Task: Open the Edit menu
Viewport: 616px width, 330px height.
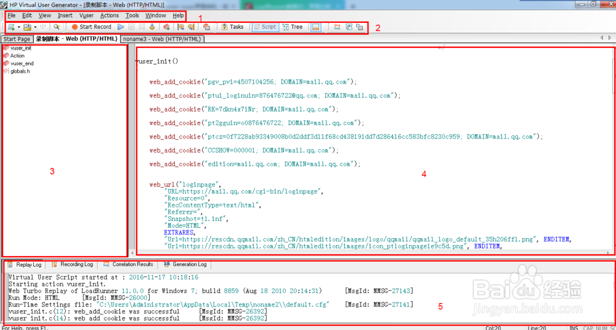Action: click(27, 16)
